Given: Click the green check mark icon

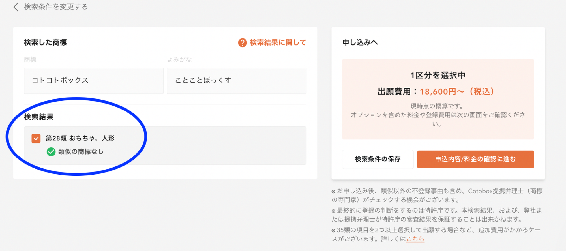Looking at the screenshot, I should (51, 152).
